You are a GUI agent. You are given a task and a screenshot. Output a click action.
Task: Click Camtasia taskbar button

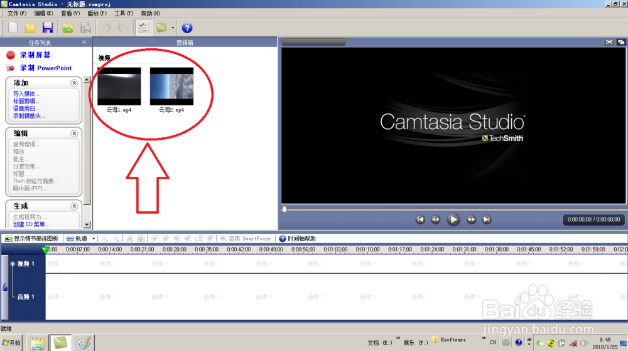point(60,343)
